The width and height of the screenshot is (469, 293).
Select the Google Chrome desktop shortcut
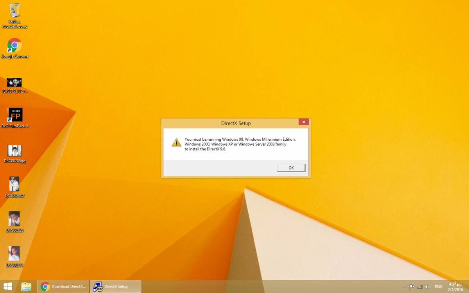(x=14, y=48)
